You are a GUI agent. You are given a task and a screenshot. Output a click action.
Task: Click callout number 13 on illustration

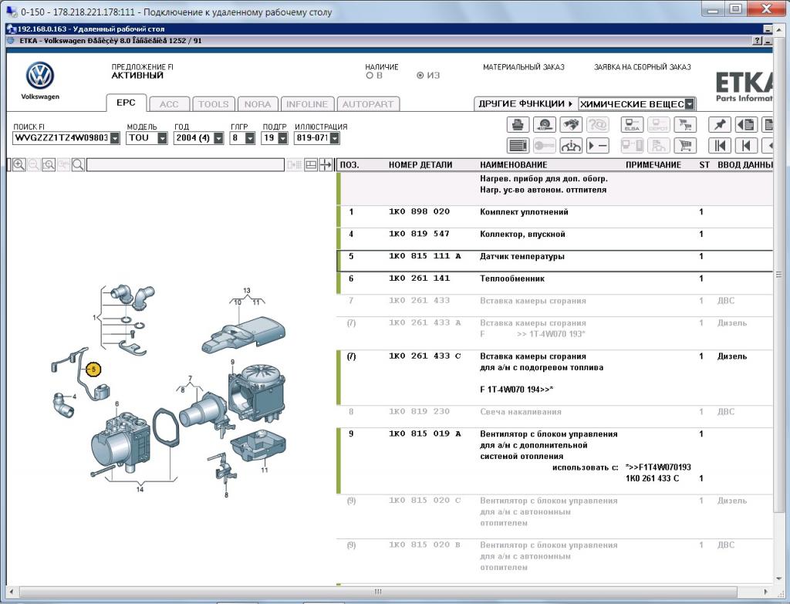click(246, 291)
